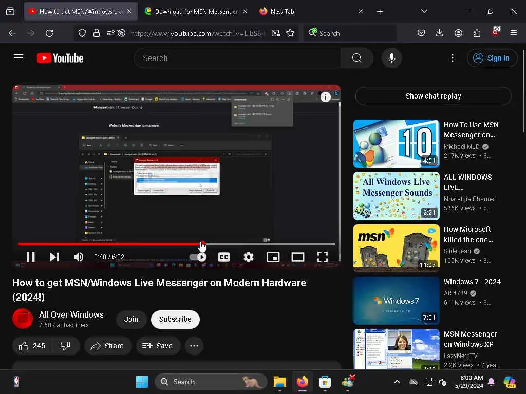Like the video with 245 likes

point(32,346)
